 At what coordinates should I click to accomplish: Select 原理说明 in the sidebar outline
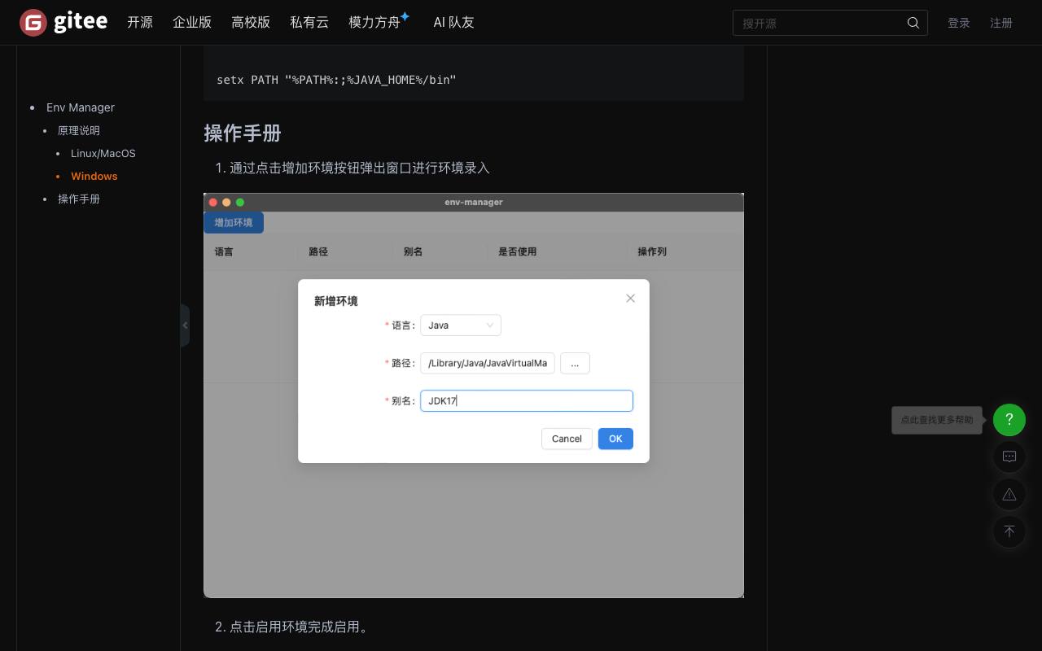pos(79,130)
